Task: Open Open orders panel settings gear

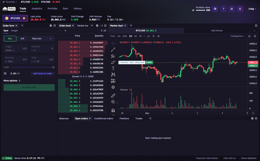Action: 252,118
